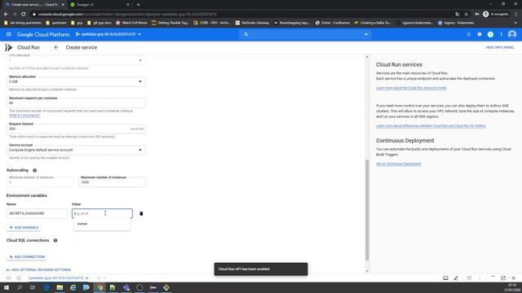The image size is (522, 293).
Task: Open the header help question-mark icon
Action: pyautogui.click(x=480, y=34)
